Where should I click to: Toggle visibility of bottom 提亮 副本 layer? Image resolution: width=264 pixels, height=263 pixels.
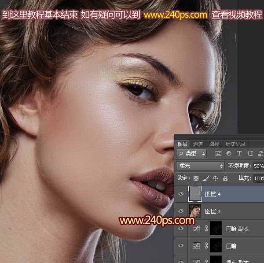[x=181, y=262]
